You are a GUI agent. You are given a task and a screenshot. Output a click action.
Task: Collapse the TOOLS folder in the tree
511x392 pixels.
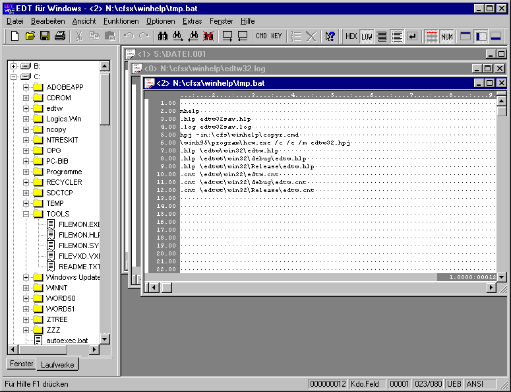pos(26,214)
